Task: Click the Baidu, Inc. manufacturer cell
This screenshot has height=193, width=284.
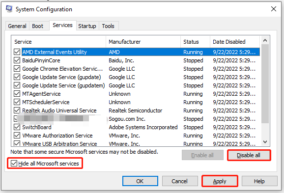Action: click(x=121, y=60)
